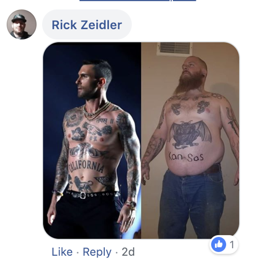The image size is (254, 264).
Task: Click the short blue bar segment at top right
Action: pos(185,1)
